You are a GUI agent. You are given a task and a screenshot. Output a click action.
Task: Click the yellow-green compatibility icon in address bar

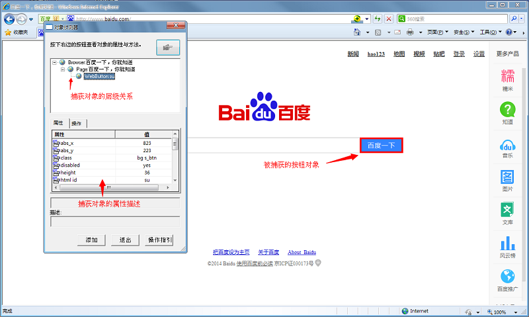click(x=356, y=19)
